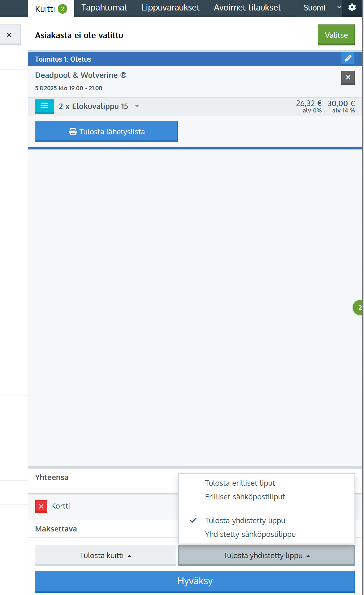364x595 pixels.
Task: Click the green floating badge at right edge
Action: 359,308
